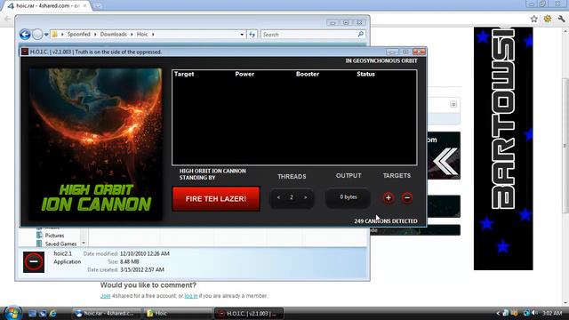
Task: Click the Join link on 4shared page
Action: click(105, 296)
